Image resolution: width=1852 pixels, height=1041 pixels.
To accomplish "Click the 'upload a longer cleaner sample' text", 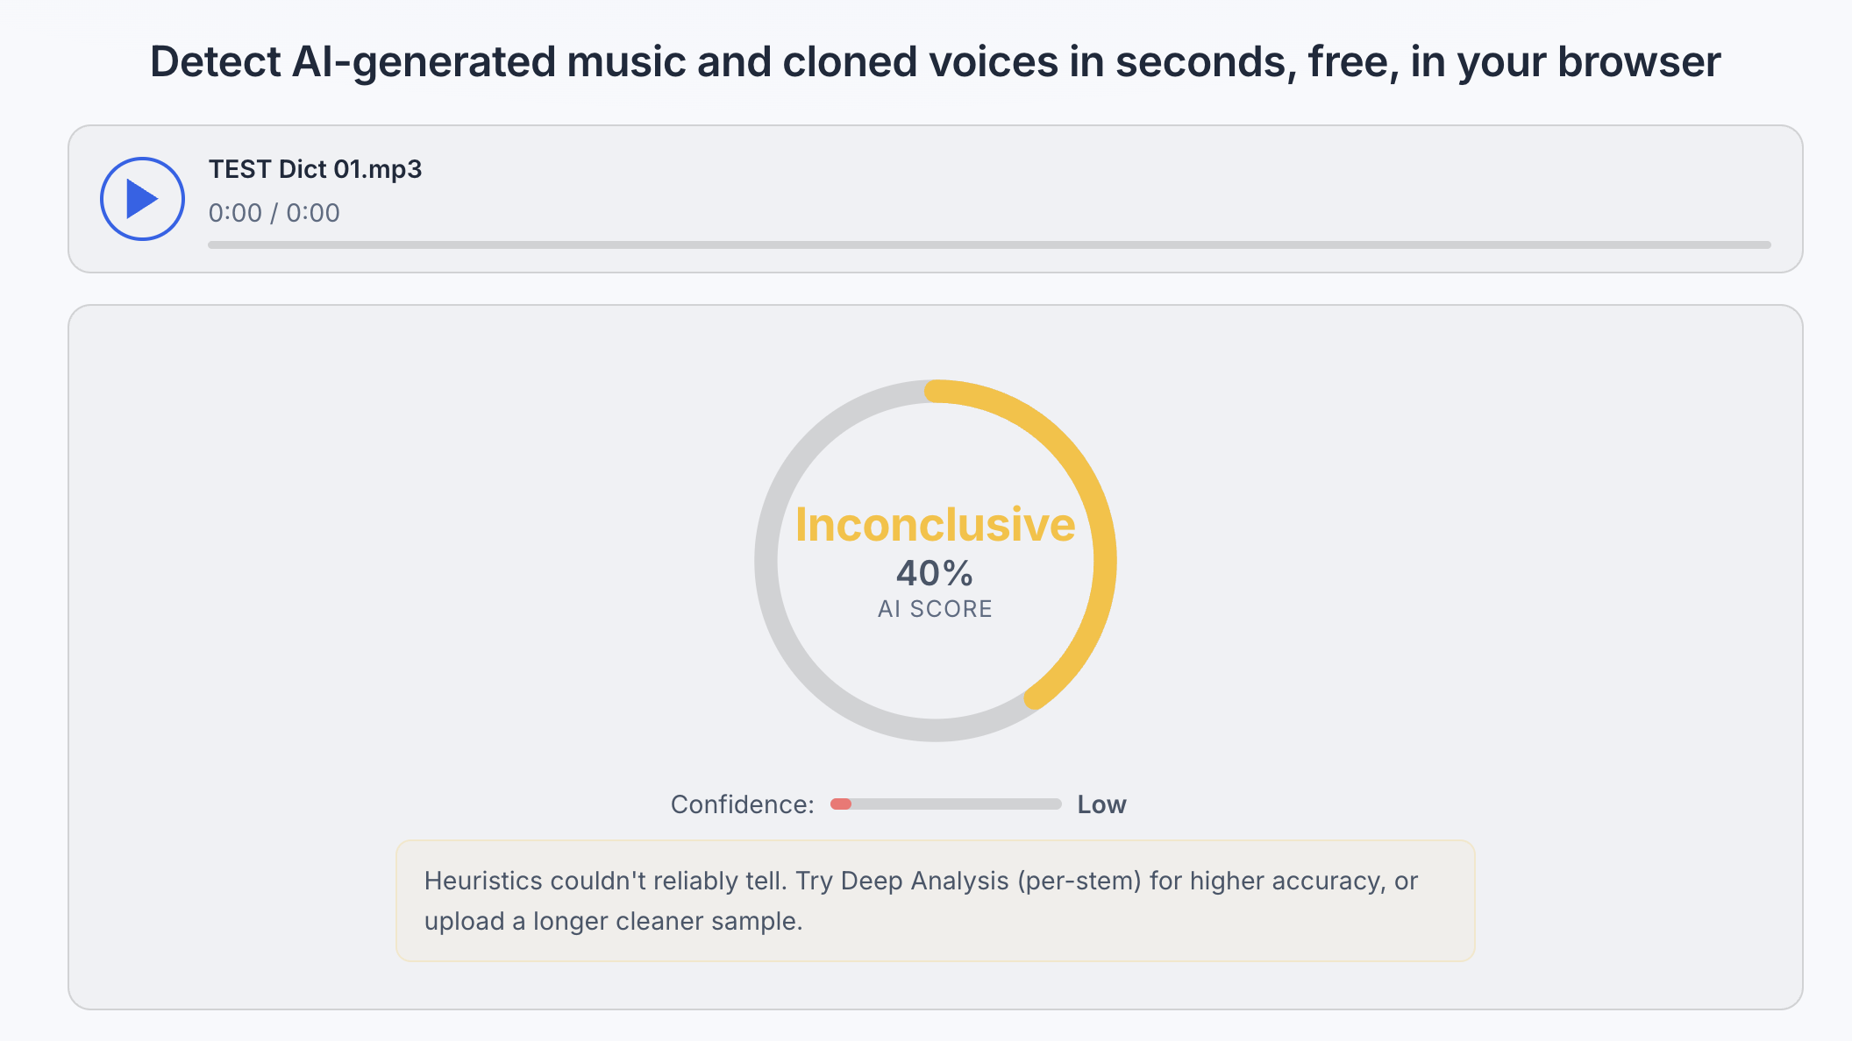I will (x=613, y=921).
